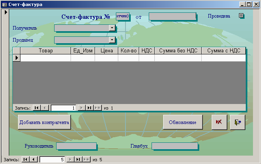
Task: Click the subform record number box
Action: pyautogui.click(x=63, y=108)
